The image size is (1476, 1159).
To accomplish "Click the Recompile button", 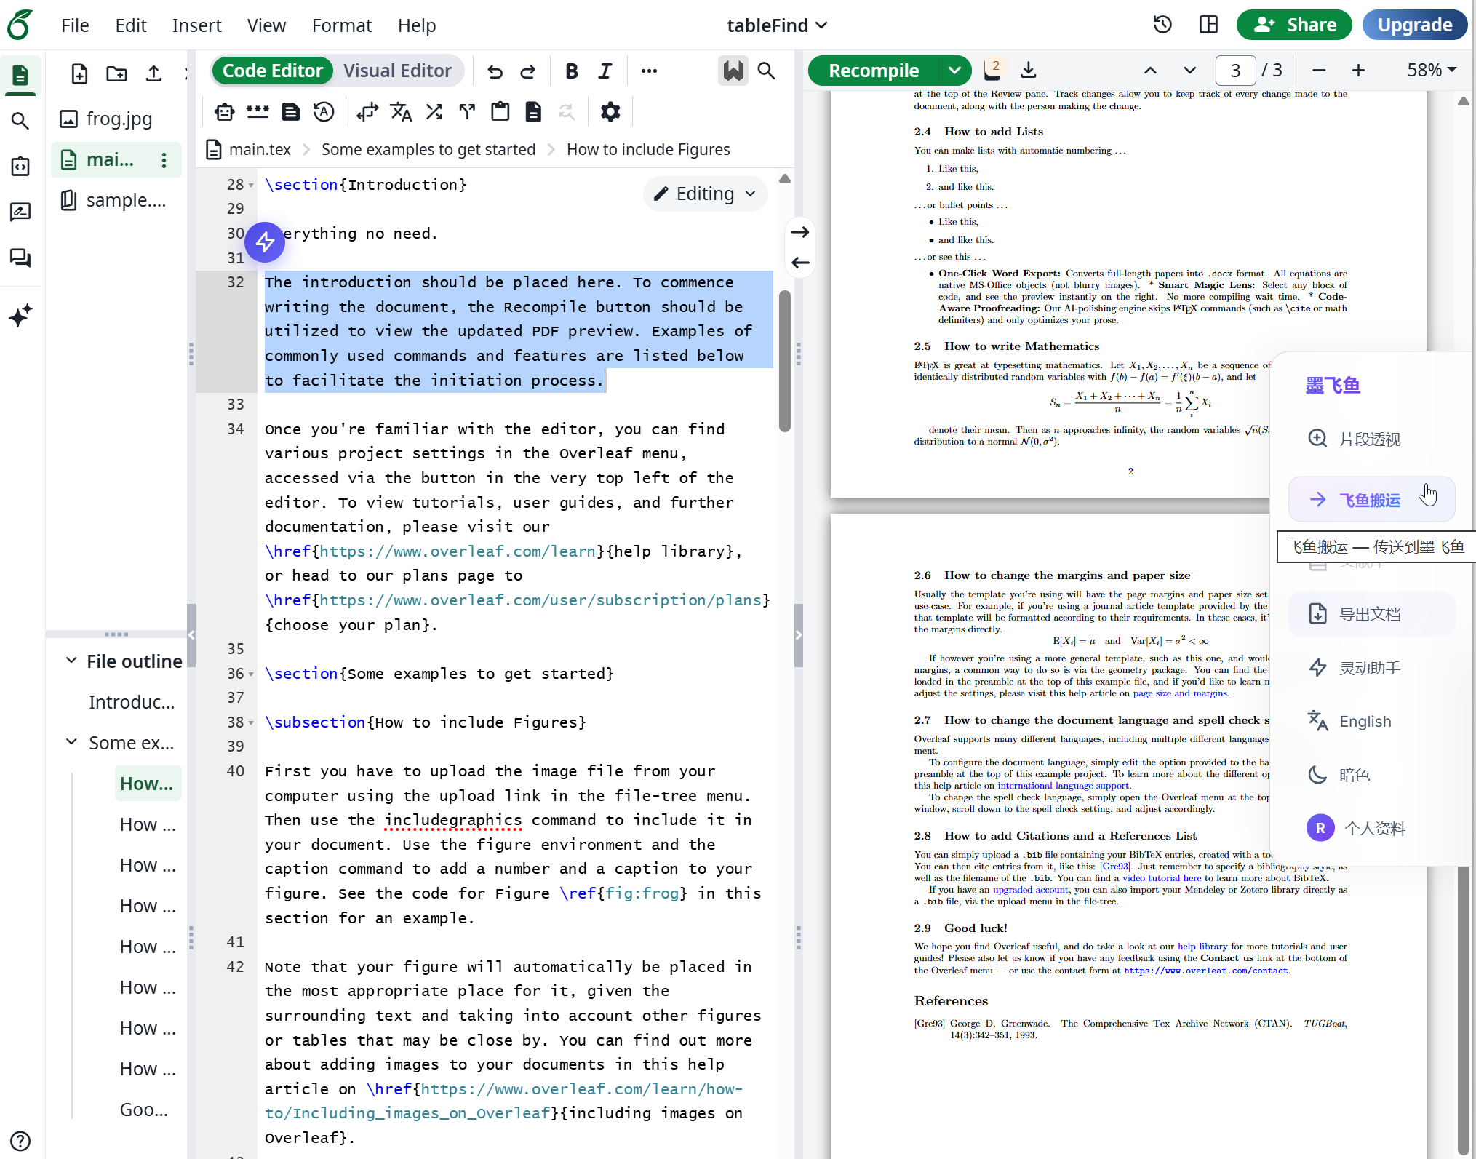I will [874, 71].
